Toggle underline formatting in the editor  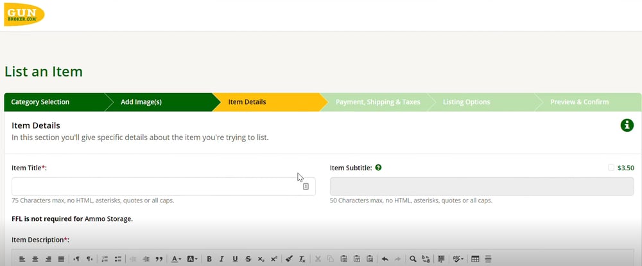click(x=235, y=259)
